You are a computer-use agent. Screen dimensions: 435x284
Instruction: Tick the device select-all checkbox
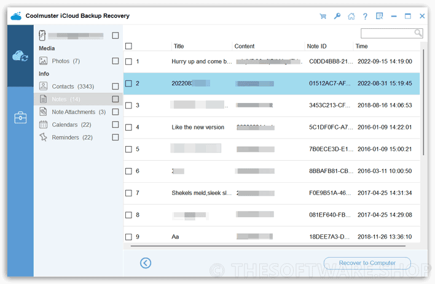pyautogui.click(x=116, y=36)
